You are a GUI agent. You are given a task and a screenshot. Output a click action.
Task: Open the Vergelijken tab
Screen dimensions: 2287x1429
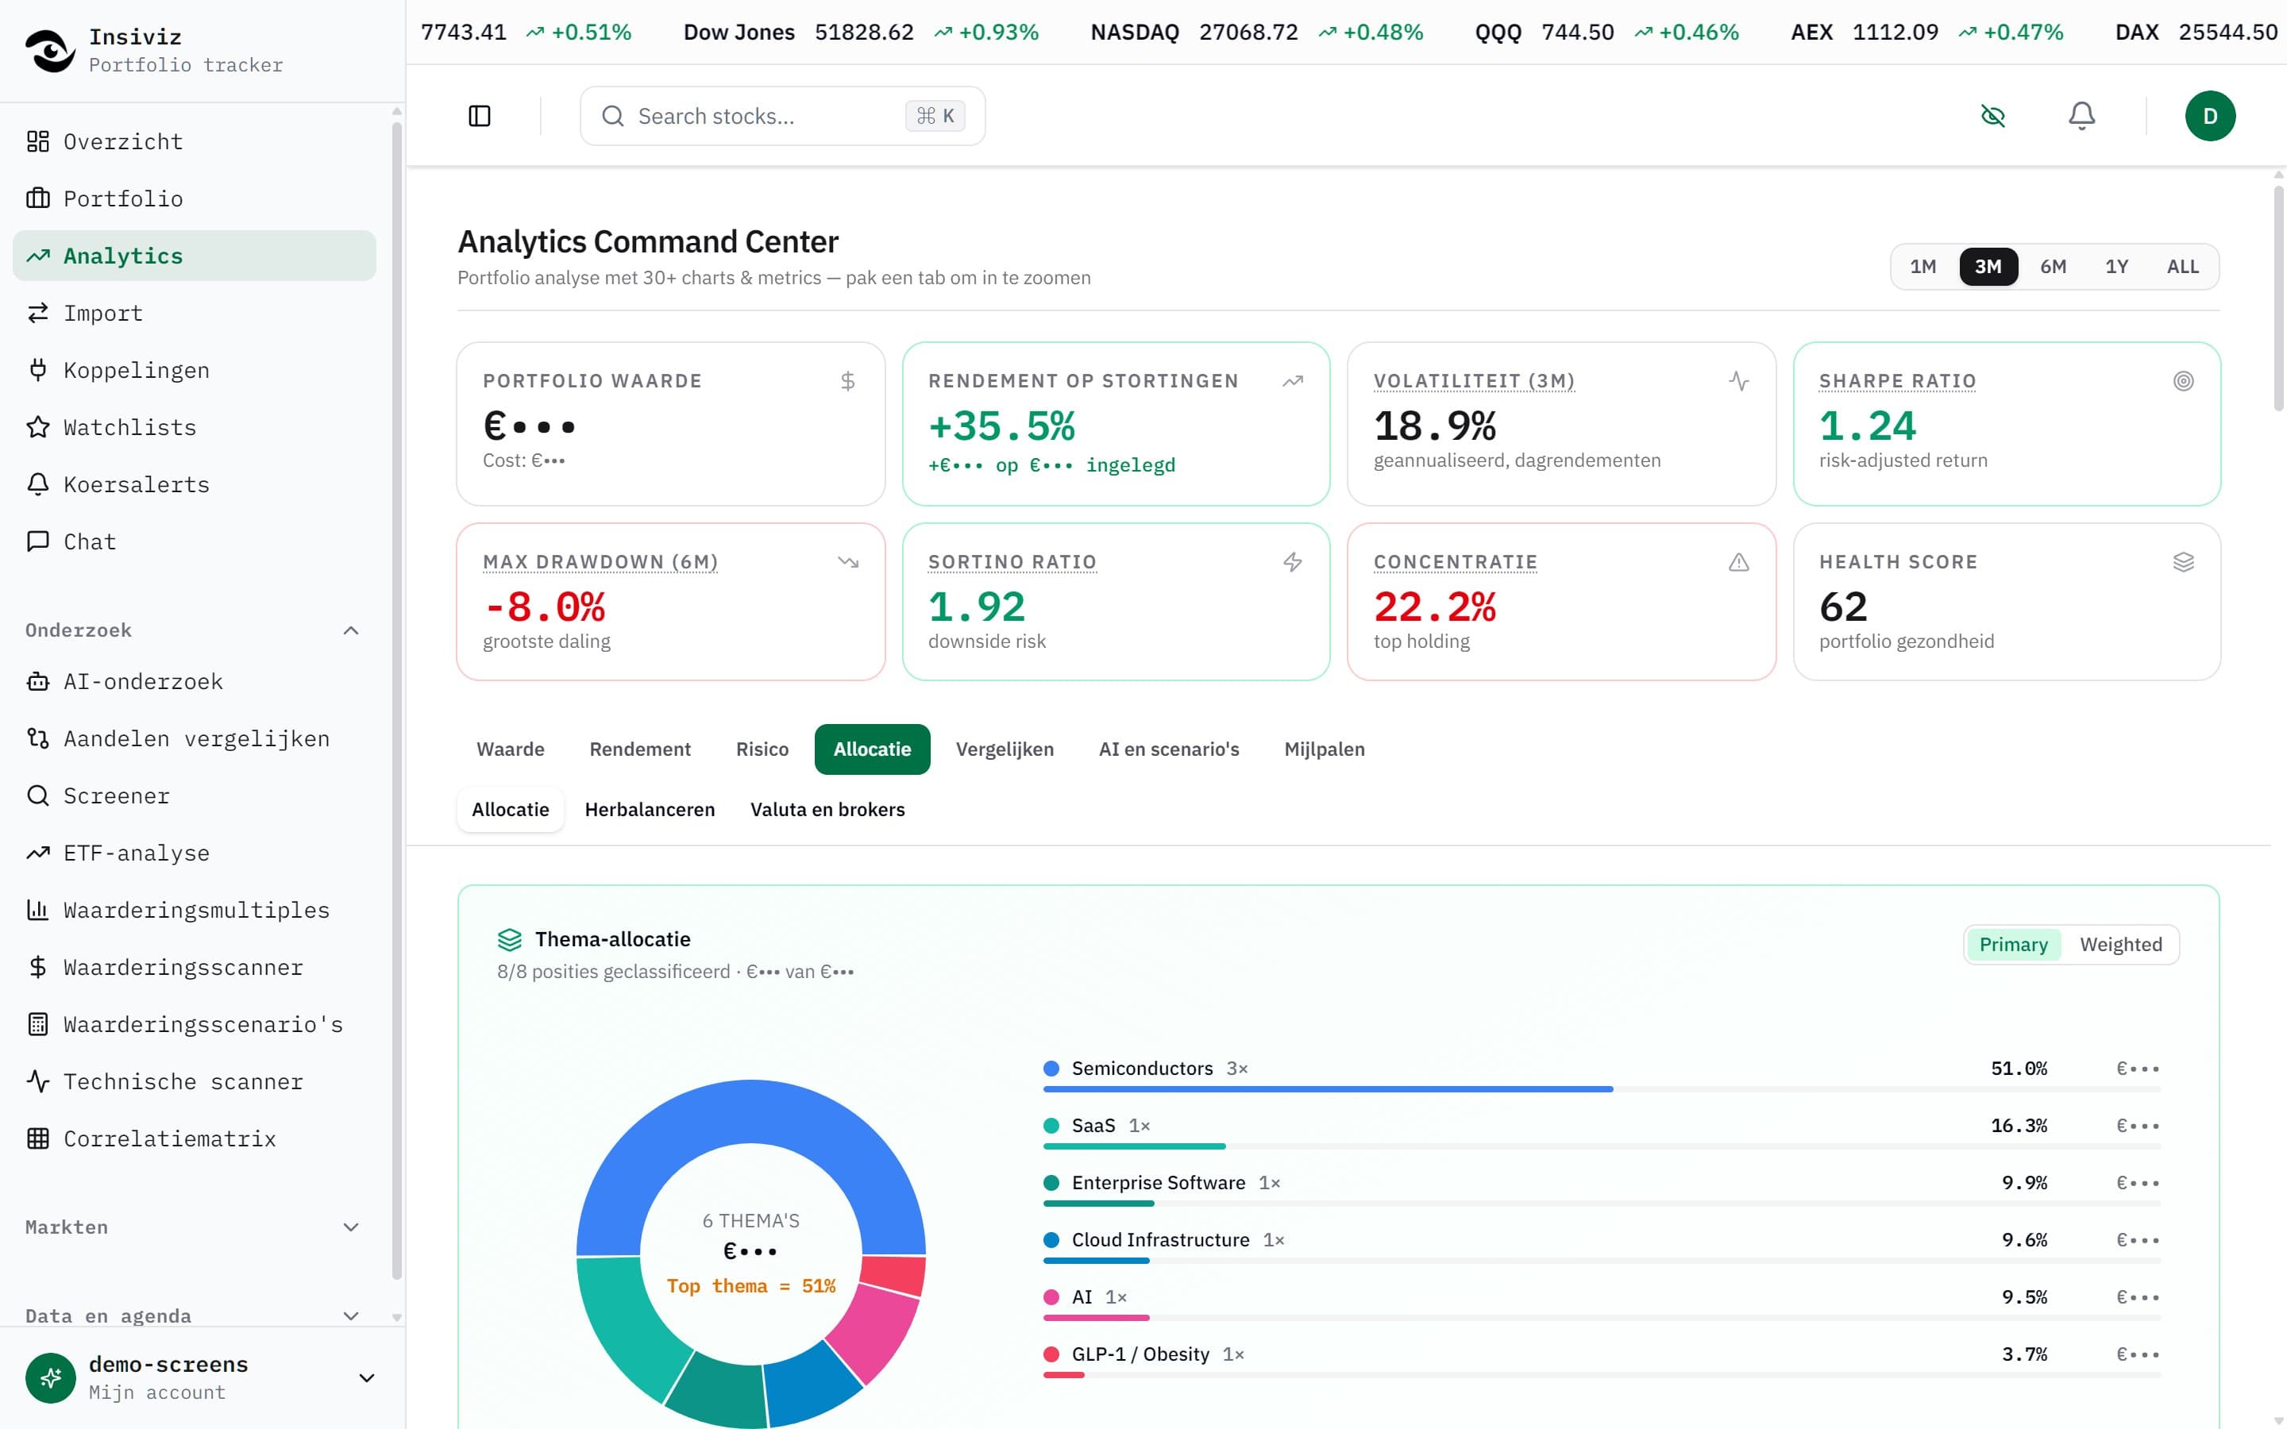1004,749
